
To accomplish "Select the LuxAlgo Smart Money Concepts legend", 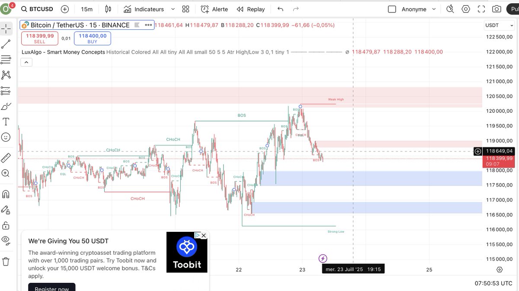I will click(x=63, y=52).
